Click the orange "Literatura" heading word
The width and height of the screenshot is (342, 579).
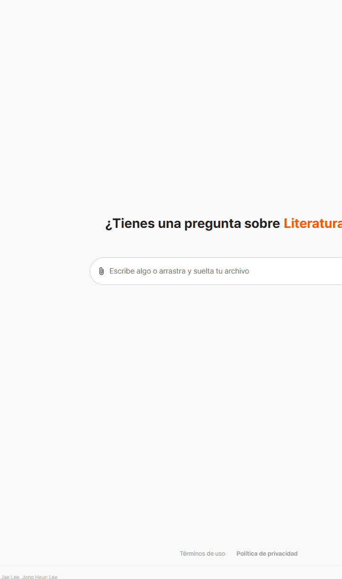pos(313,223)
